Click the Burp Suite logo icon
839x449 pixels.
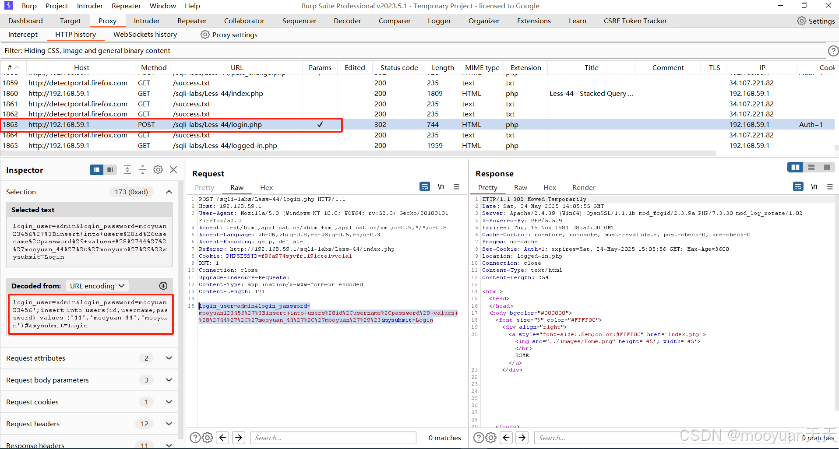tap(9, 6)
